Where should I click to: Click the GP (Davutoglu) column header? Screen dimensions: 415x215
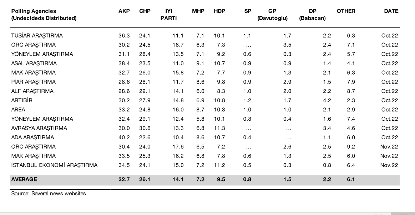point(272,14)
